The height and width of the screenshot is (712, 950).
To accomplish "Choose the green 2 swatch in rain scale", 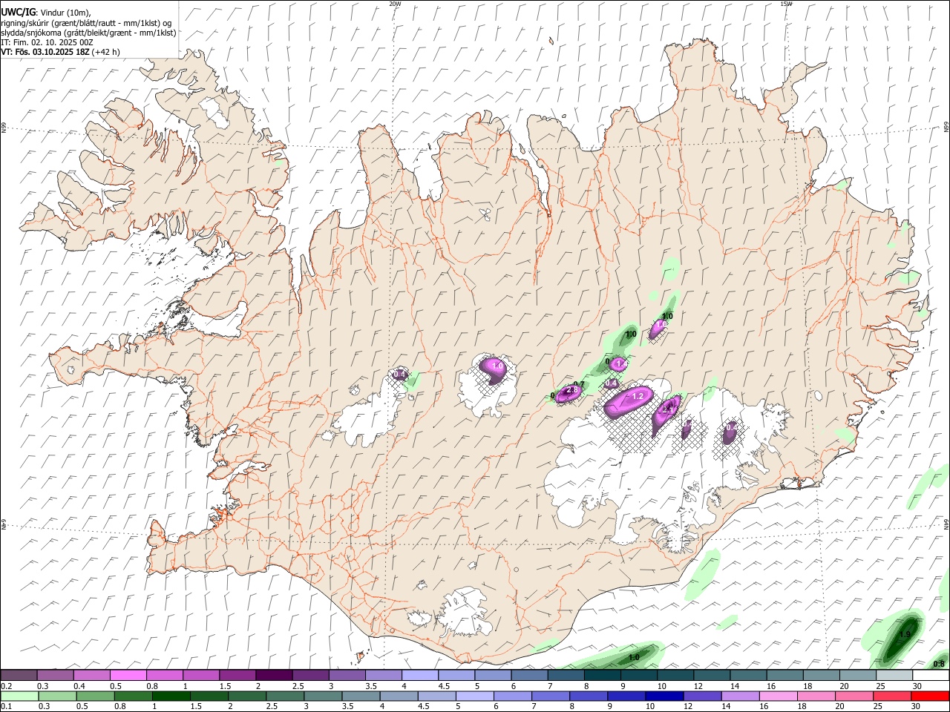I will coord(247,696).
